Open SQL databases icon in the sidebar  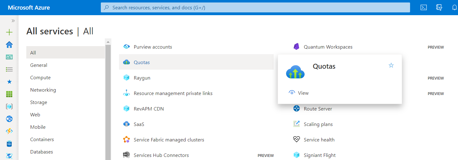pos(9,144)
